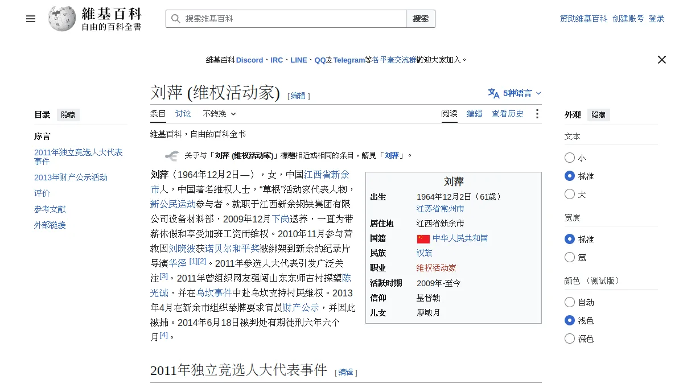Open the 刘萍 disambiguation link

(392, 155)
